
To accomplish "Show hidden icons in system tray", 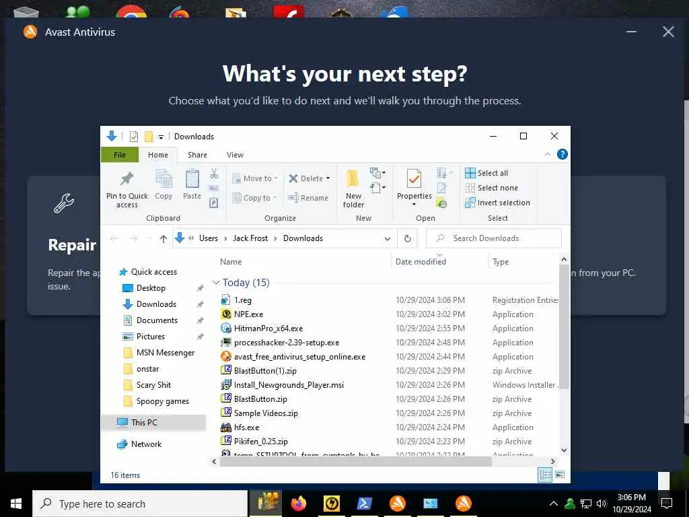I will click(x=553, y=504).
